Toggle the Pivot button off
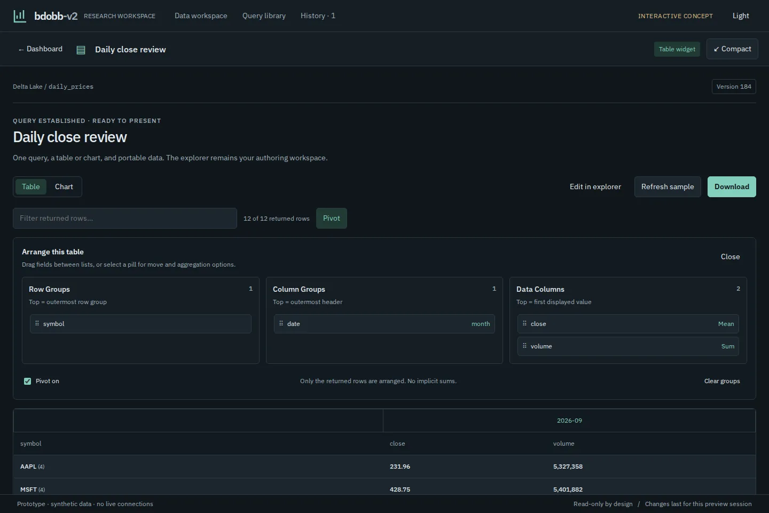The height and width of the screenshot is (513, 769). pos(331,218)
